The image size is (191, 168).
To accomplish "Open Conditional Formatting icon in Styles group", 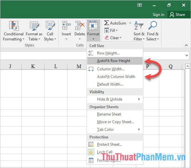I will click(x=14, y=25).
